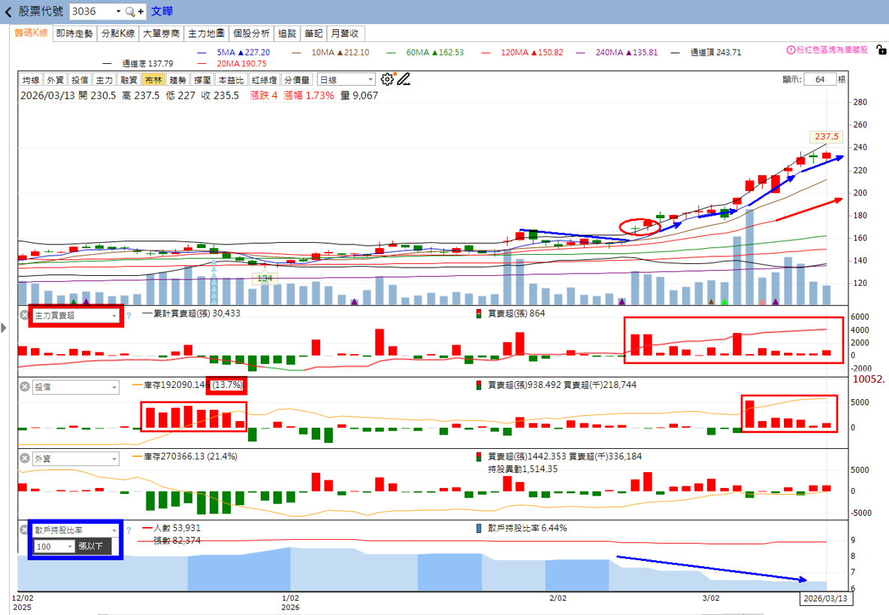Screen dimensions: 889x615
Task: Click the magnifier stock search icon
Action: [x=130, y=12]
